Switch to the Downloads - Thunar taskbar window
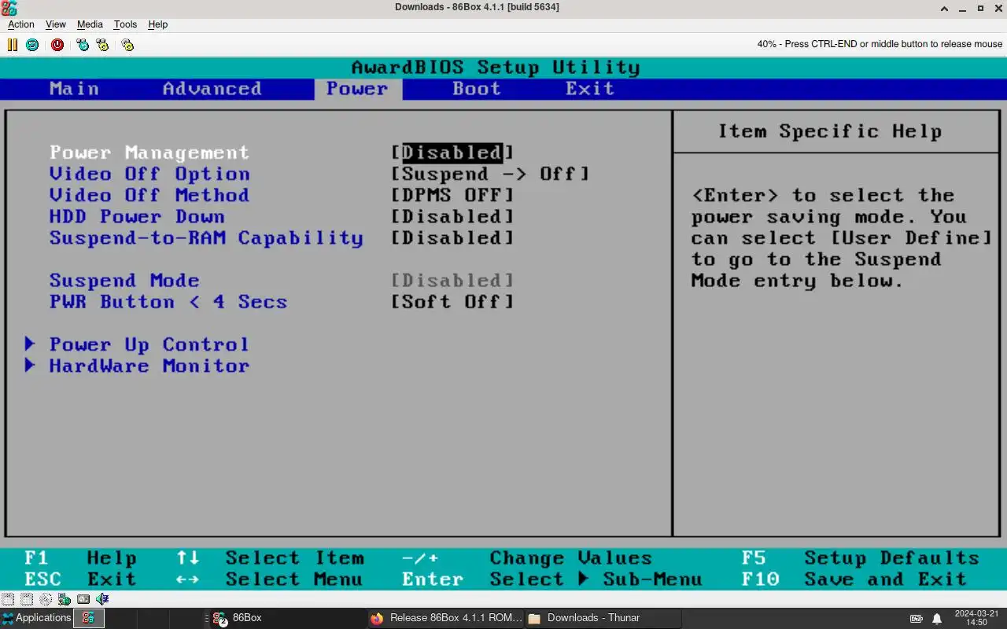This screenshot has width=1007, height=629. (x=603, y=618)
